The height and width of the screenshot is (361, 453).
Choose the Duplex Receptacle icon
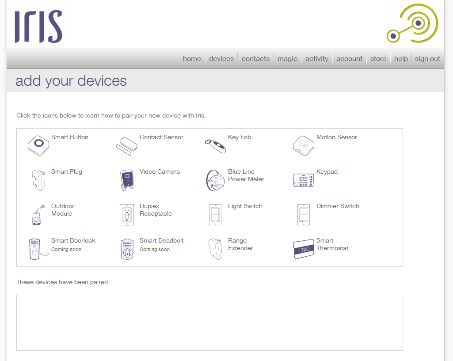pos(127,215)
